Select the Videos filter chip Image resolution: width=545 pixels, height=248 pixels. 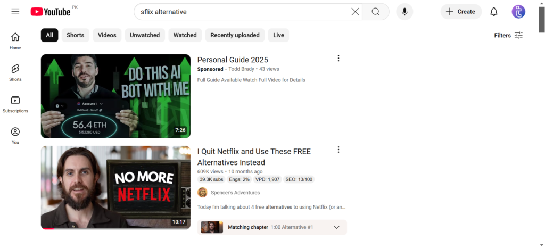[x=107, y=35]
